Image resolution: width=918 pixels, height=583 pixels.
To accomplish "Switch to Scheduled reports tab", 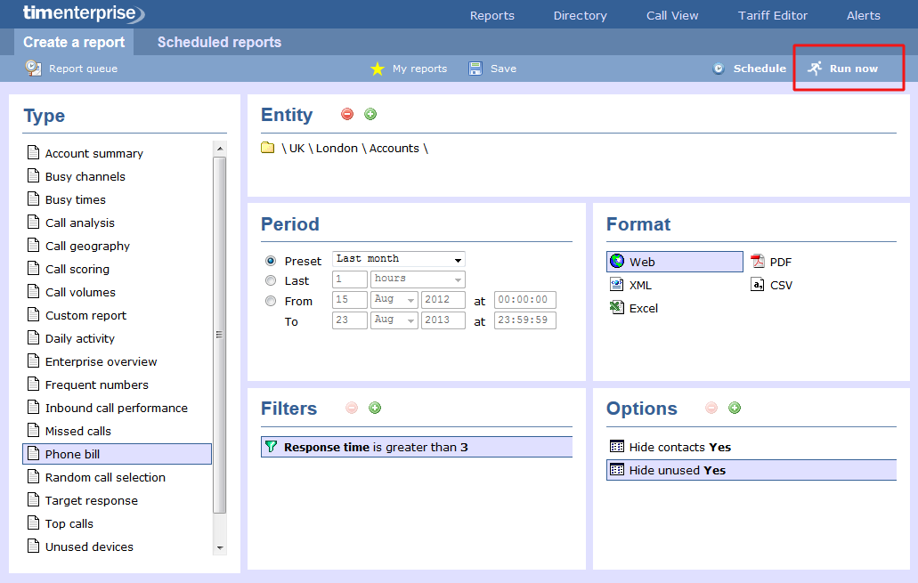I will 219,42.
